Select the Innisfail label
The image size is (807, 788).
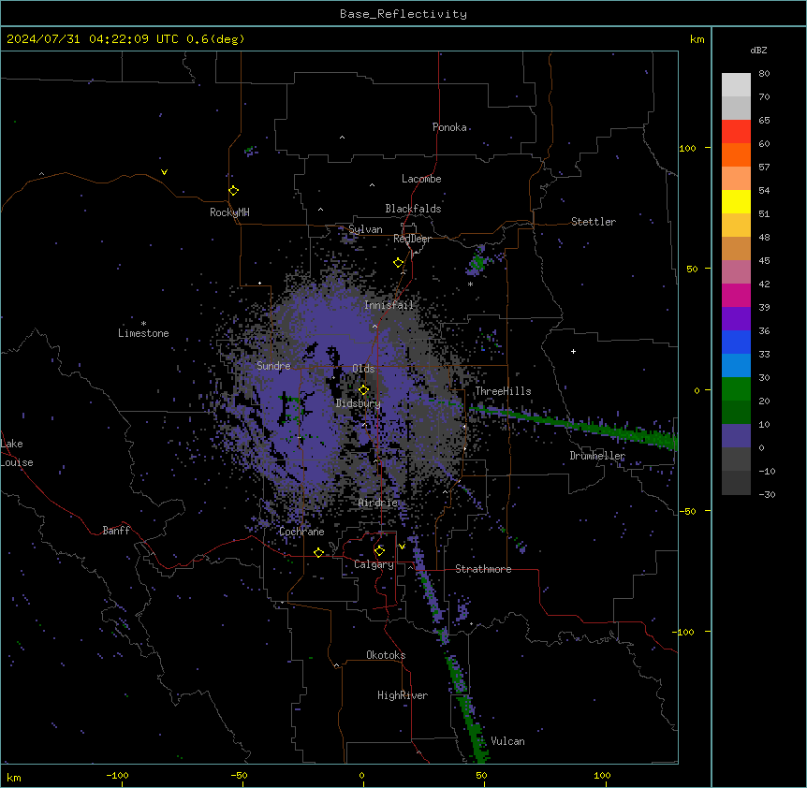[389, 305]
